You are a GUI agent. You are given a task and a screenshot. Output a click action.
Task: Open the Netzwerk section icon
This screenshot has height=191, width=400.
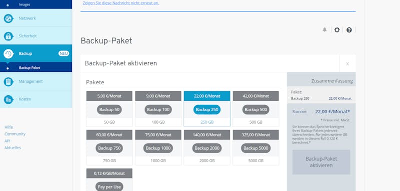click(8, 18)
